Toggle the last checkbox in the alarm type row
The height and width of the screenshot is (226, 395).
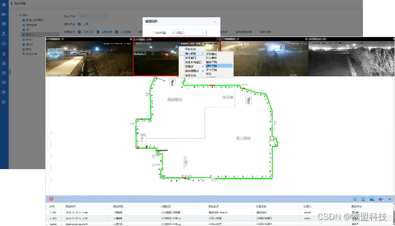click(257, 32)
